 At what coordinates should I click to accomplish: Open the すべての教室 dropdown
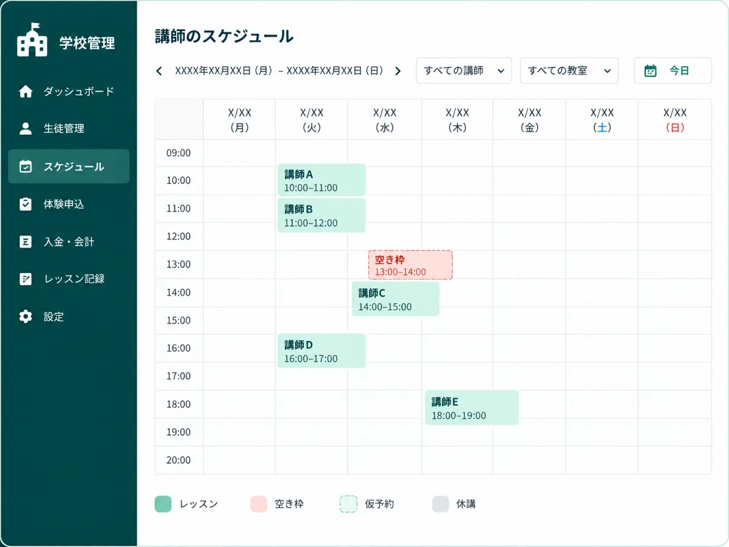(569, 71)
